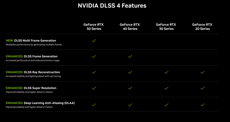Select the GeForce RTX 50 Series column header
The image size is (230, 122).
tap(94, 27)
